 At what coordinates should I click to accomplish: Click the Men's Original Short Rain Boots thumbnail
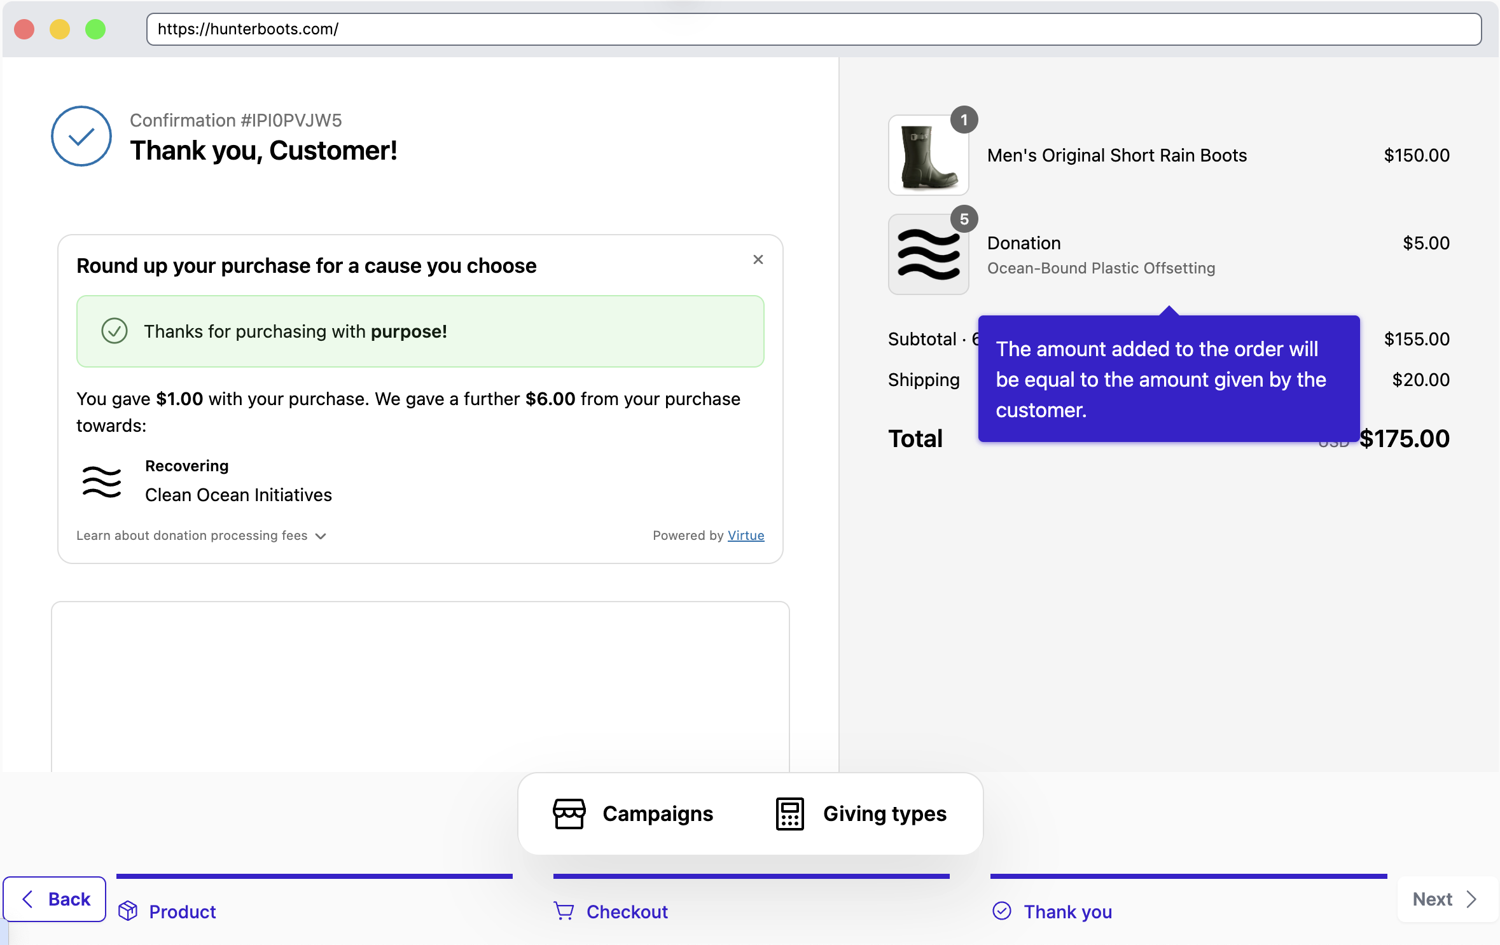[927, 155]
